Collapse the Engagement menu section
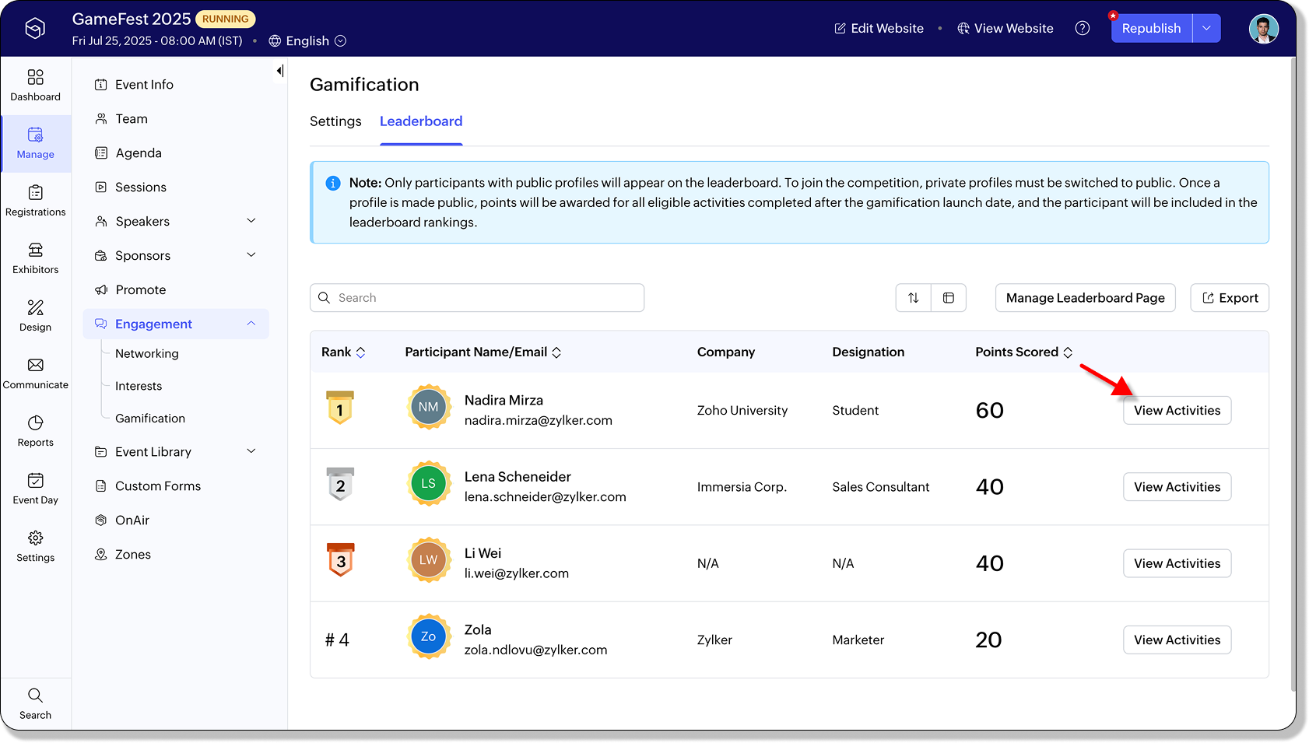 click(251, 324)
